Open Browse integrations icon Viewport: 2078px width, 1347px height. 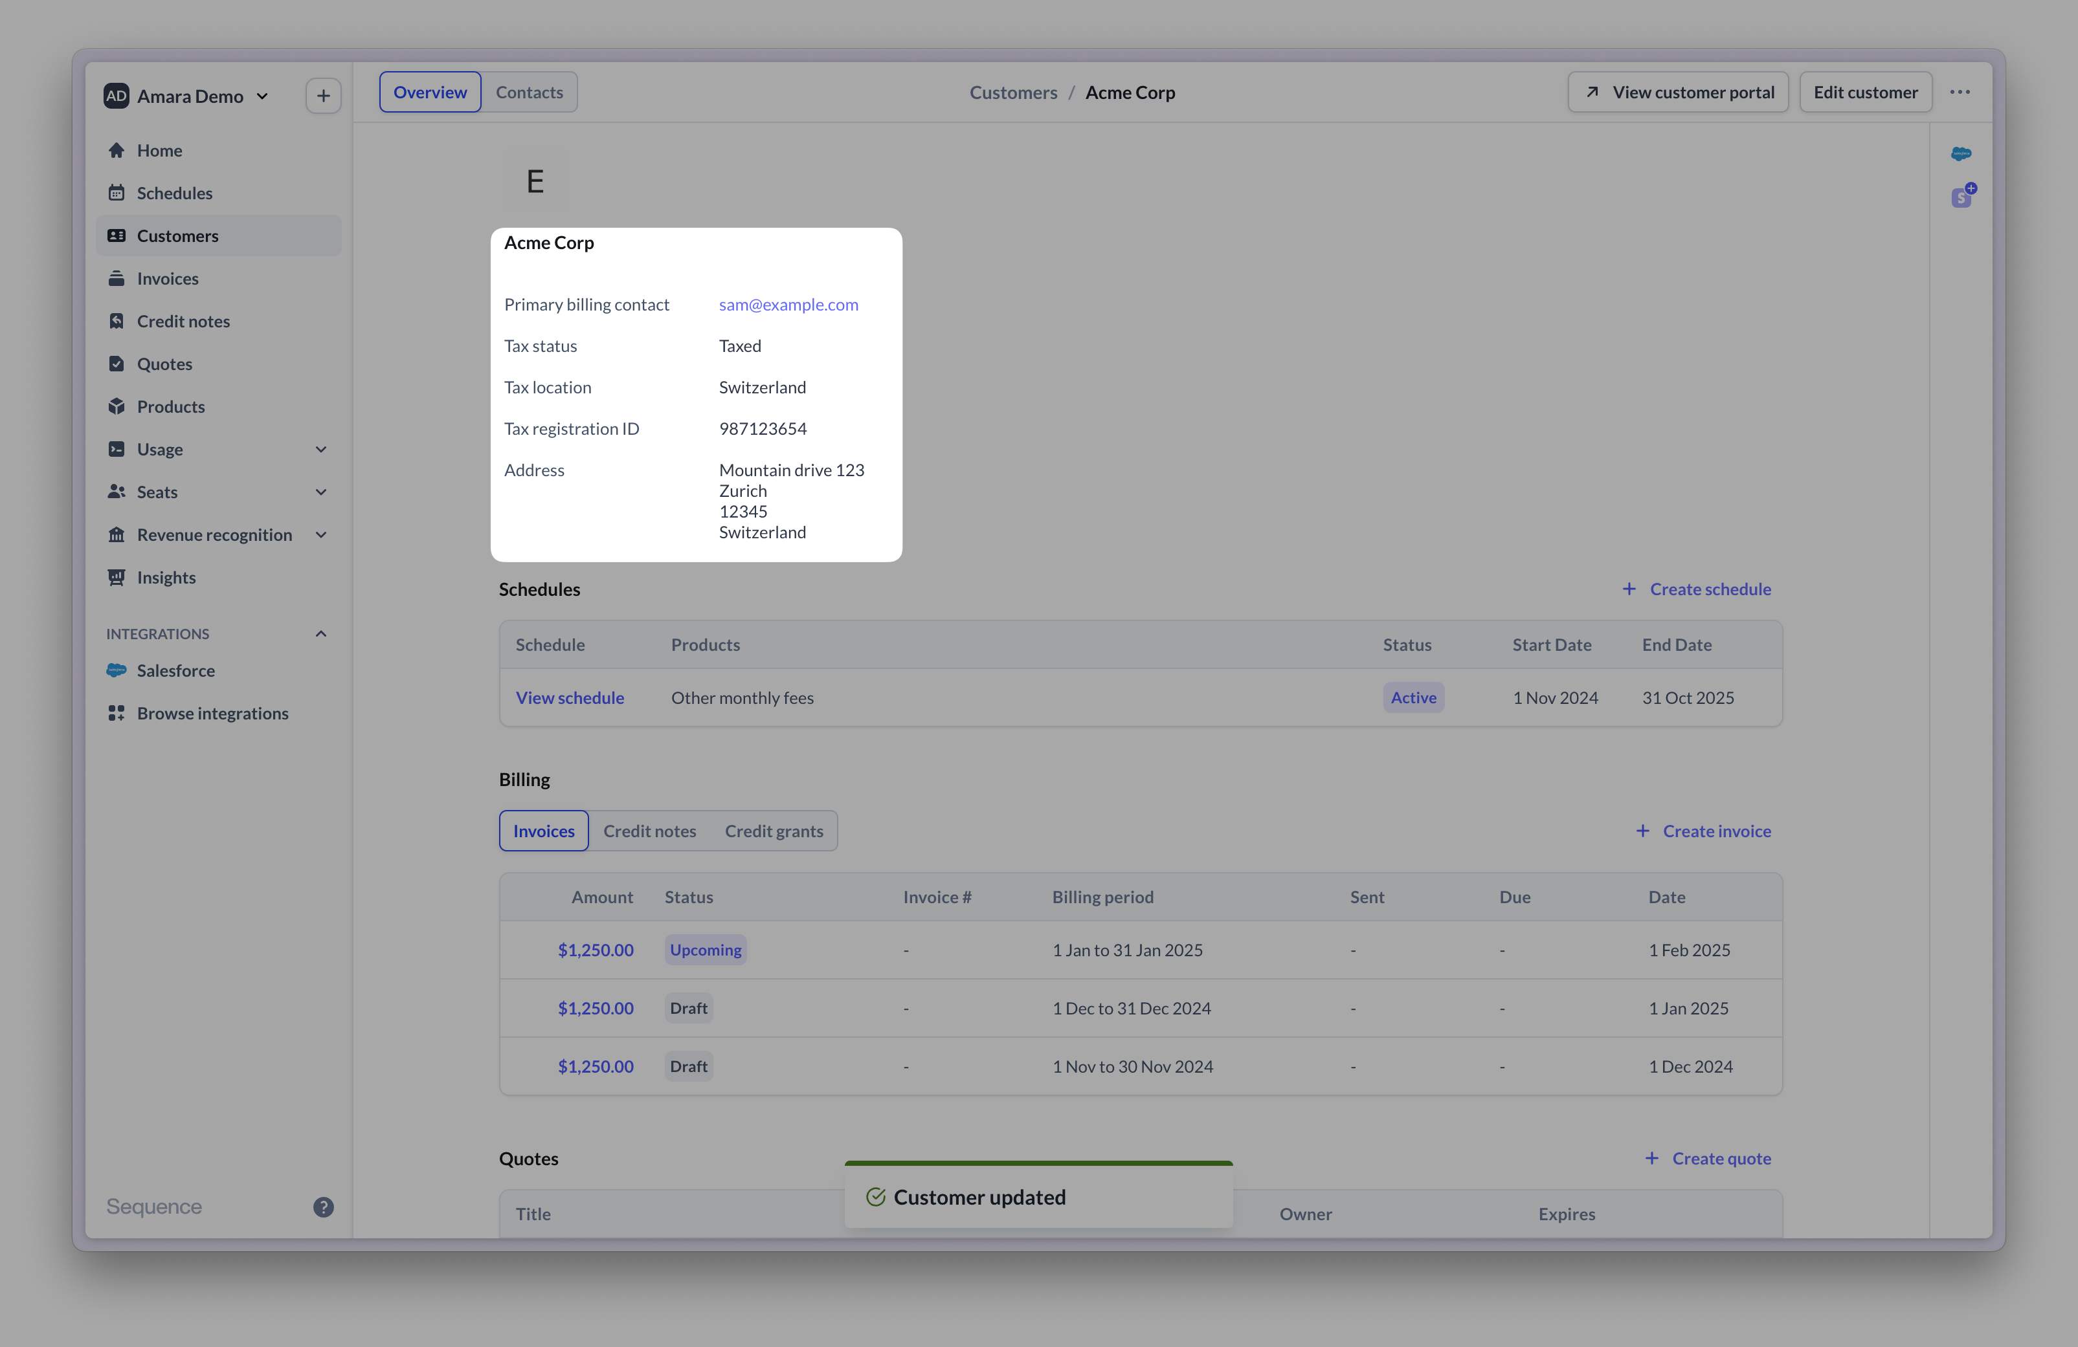tap(116, 713)
